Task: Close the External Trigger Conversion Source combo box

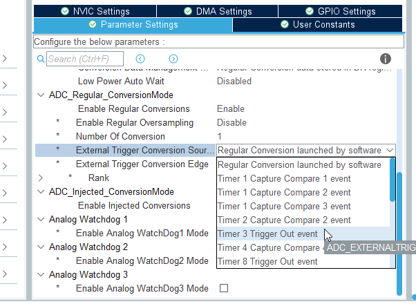Action: (x=390, y=151)
